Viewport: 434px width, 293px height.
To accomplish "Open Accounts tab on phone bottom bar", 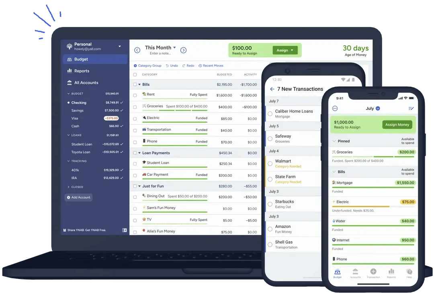I will [355, 273].
